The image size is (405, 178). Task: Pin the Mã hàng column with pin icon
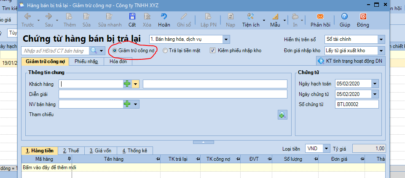tap(69, 159)
